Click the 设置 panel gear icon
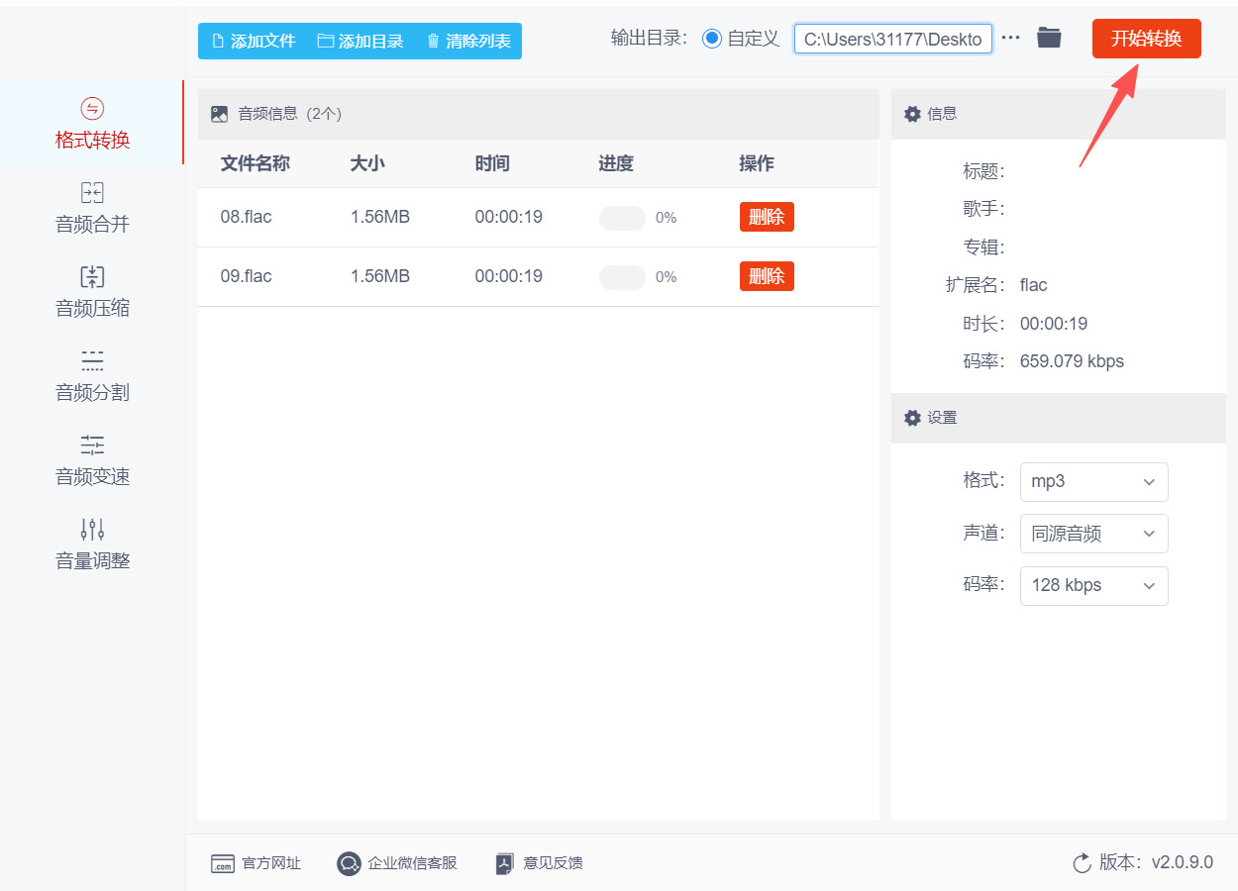Image resolution: width=1238 pixels, height=891 pixels. pos(912,418)
